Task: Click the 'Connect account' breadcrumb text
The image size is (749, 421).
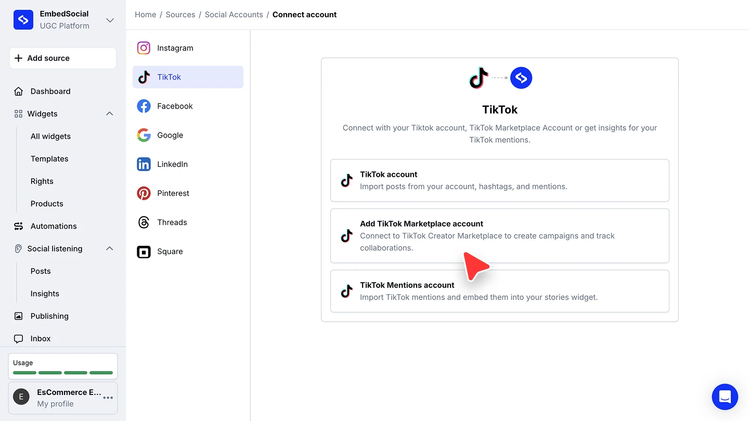Action: pos(304,15)
